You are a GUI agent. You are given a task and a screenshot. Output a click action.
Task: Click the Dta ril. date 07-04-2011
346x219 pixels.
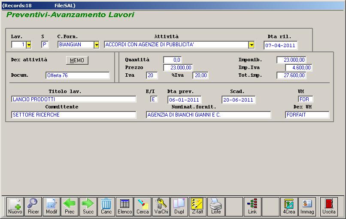coord(280,45)
